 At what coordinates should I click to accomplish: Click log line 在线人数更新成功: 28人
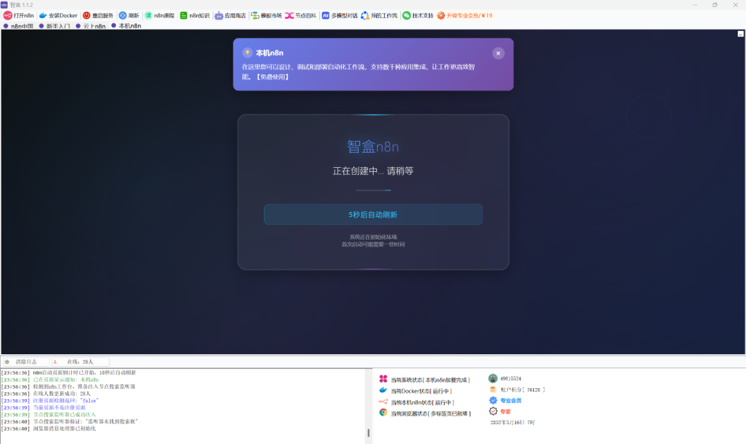pyautogui.click(x=46, y=394)
